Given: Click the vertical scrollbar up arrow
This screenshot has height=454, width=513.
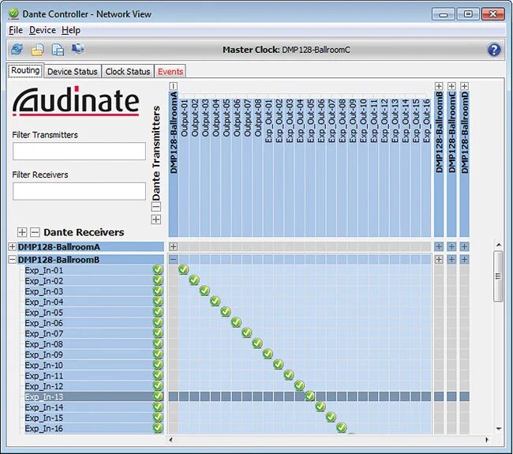Looking at the screenshot, I should point(499,245).
